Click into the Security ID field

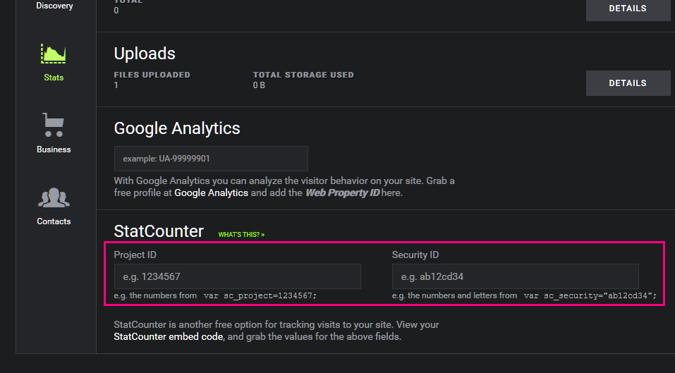[515, 276]
